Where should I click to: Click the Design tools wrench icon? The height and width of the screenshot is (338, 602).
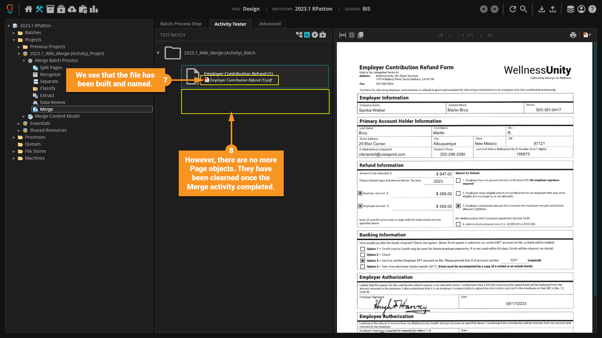(x=40, y=9)
